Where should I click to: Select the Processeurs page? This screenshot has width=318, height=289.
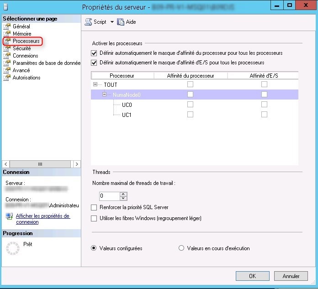[26, 41]
